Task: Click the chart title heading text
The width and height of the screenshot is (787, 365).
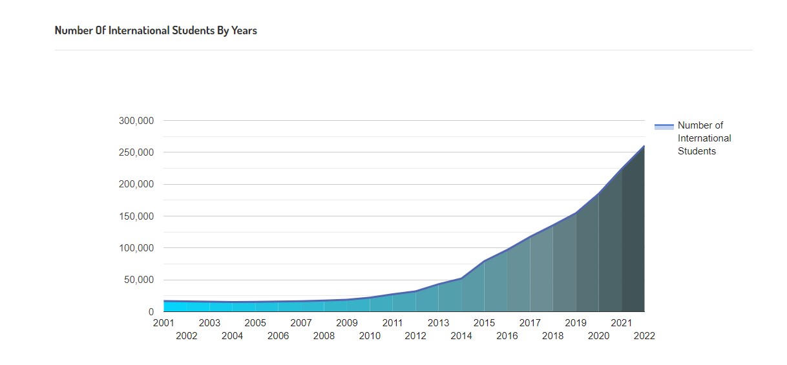Action: 156,30
